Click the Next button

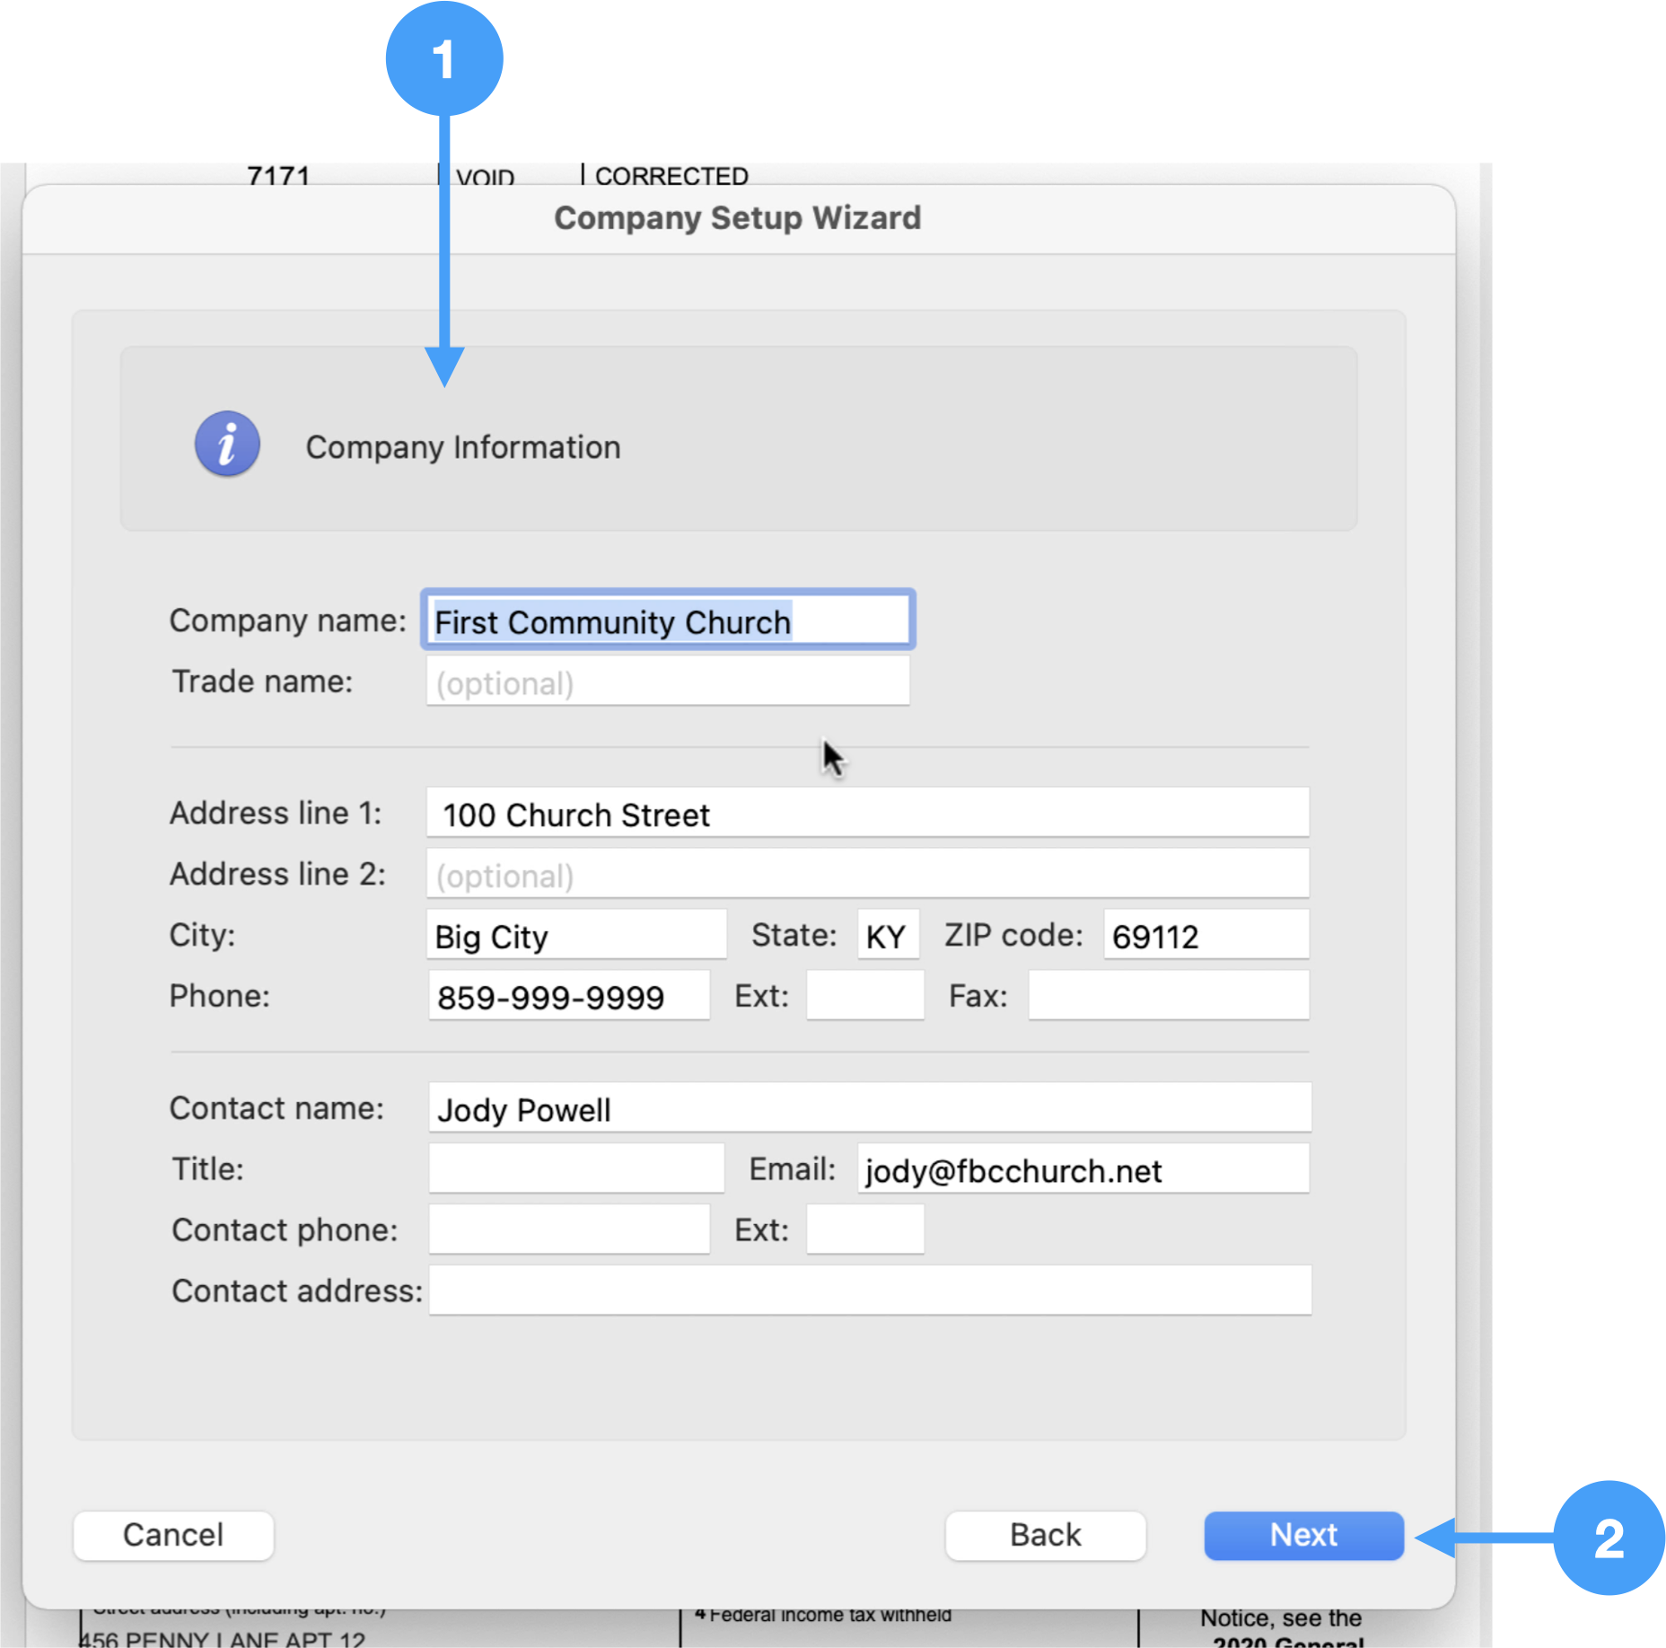click(1302, 1535)
